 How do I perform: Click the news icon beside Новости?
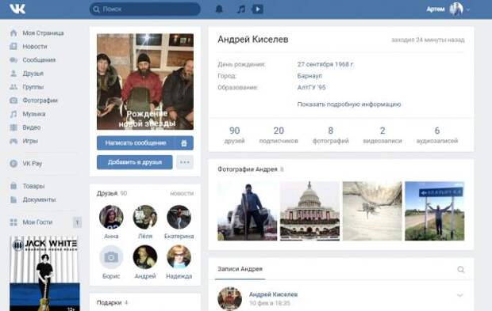click(x=13, y=47)
